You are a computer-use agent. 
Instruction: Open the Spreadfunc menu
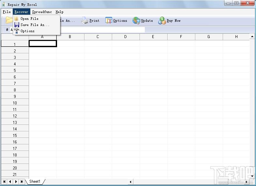(42, 12)
